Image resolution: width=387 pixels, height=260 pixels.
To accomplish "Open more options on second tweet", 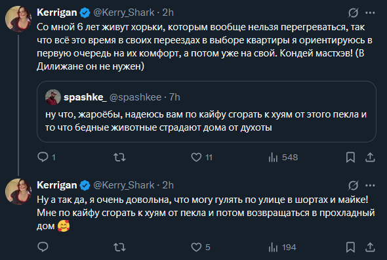I will 370,185.
